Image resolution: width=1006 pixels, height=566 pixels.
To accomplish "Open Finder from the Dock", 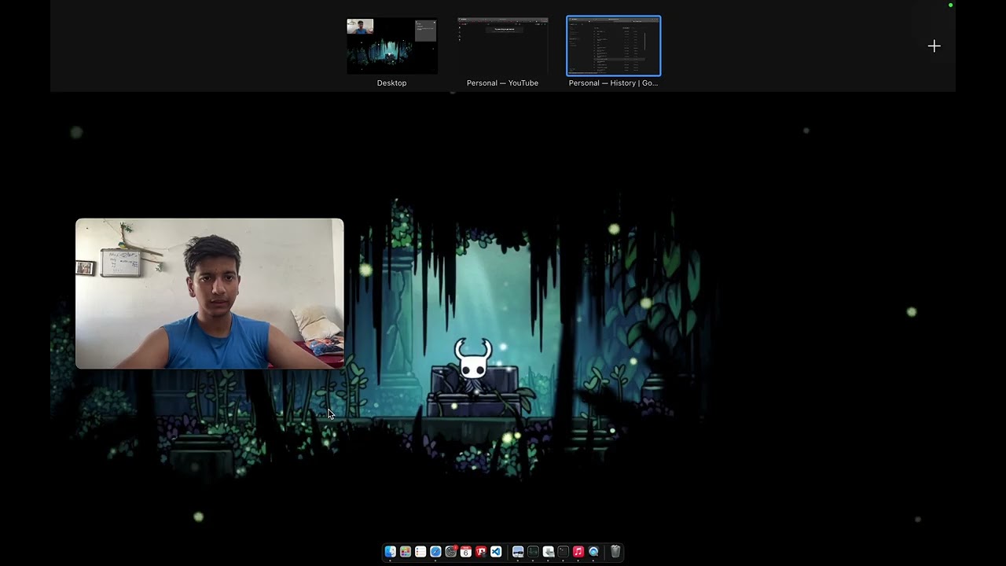I will click(x=391, y=552).
